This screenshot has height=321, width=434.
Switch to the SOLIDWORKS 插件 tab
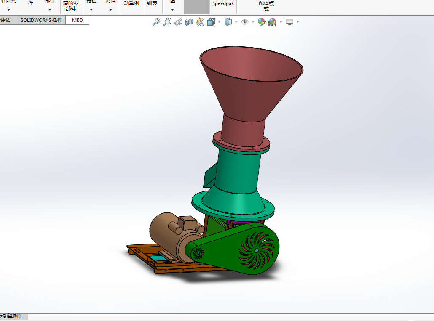coord(41,20)
